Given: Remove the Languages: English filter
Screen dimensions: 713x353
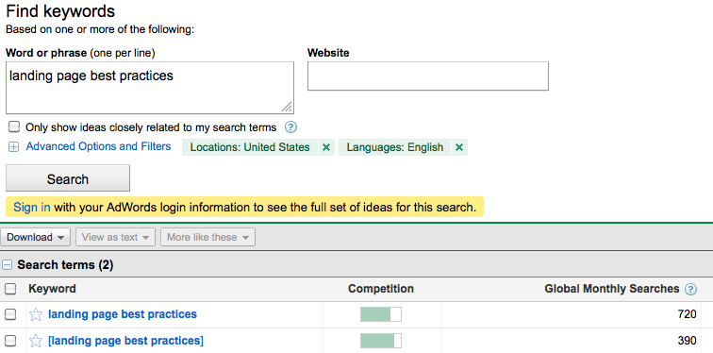Looking at the screenshot, I should click(x=459, y=147).
